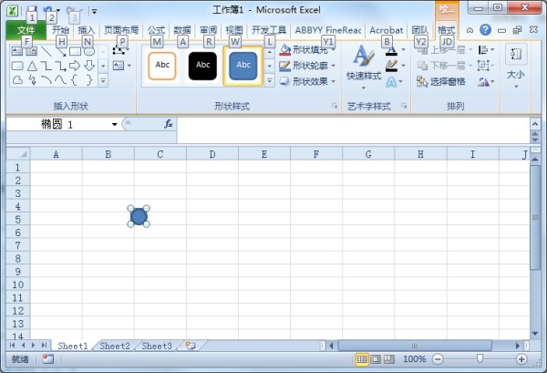Open the File (文件) tab
The height and width of the screenshot is (373, 547).
tap(26, 30)
